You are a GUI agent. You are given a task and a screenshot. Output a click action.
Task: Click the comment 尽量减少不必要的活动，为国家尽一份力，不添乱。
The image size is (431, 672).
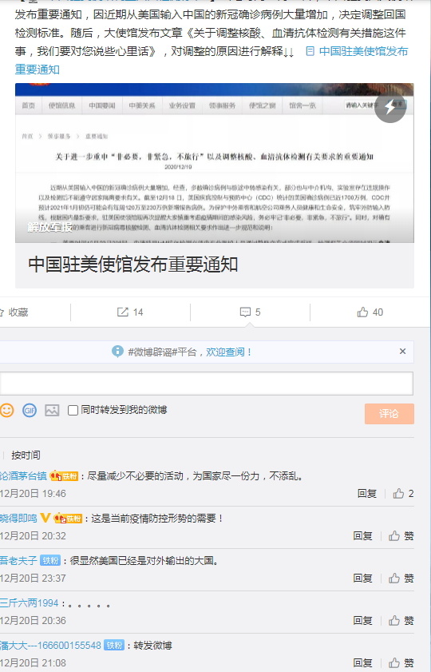pyautogui.click(x=196, y=475)
